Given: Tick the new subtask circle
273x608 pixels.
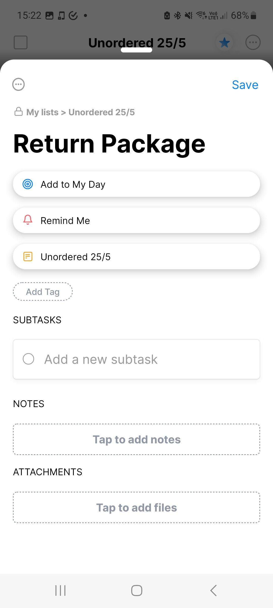Looking at the screenshot, I should (28, 359).
